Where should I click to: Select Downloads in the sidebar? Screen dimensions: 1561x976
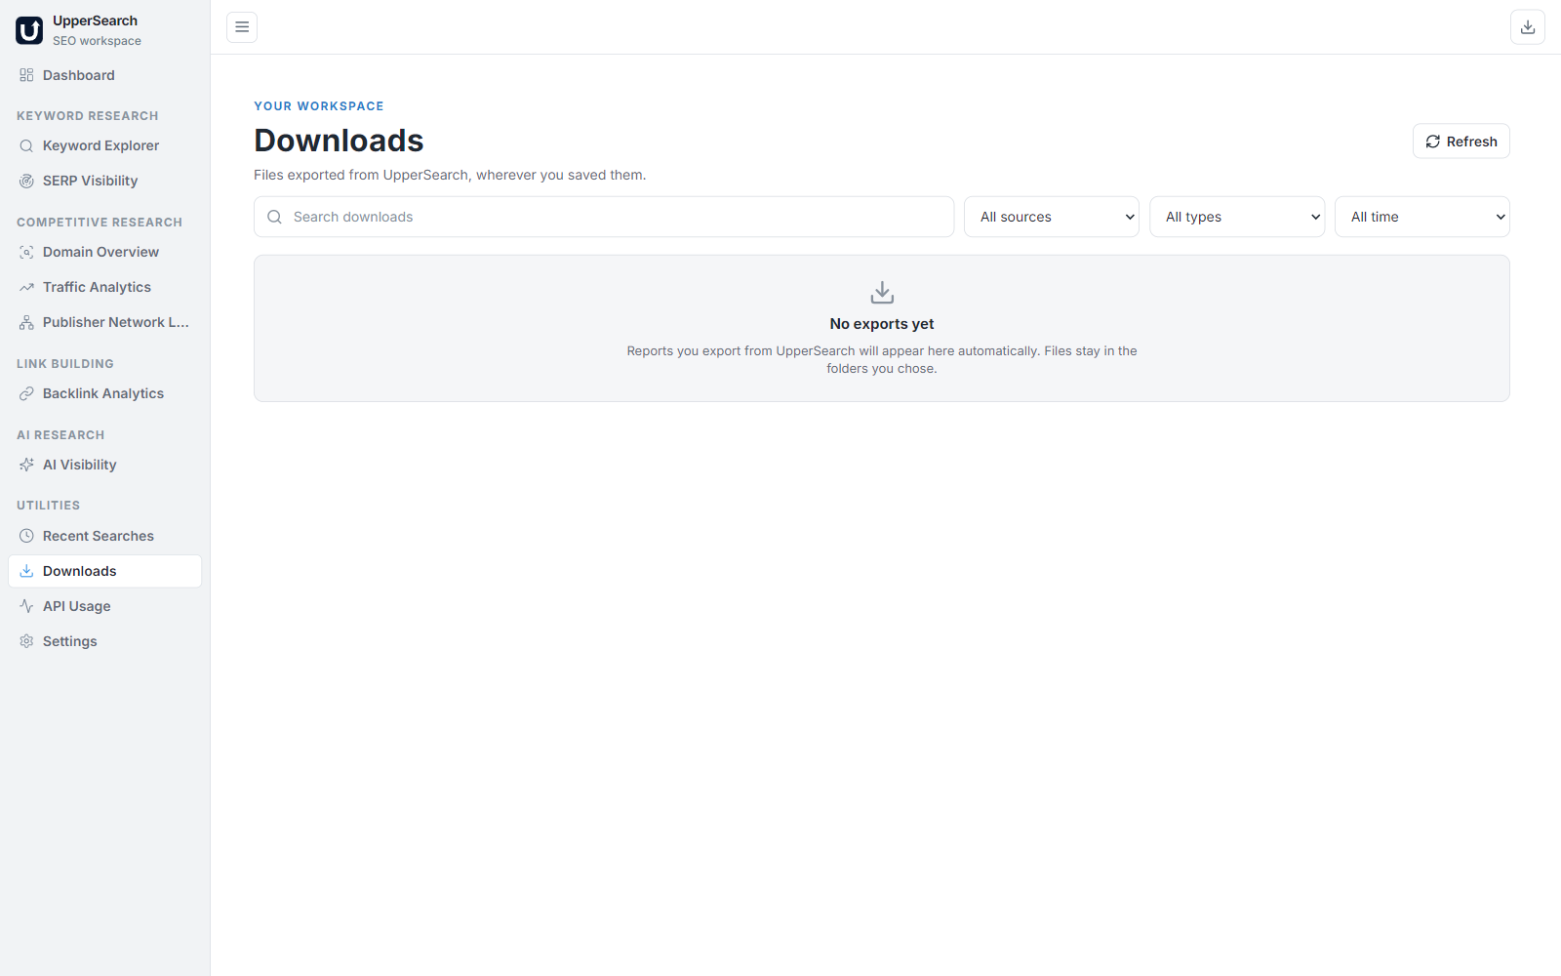pyautogui.click(x=105, y=571)
